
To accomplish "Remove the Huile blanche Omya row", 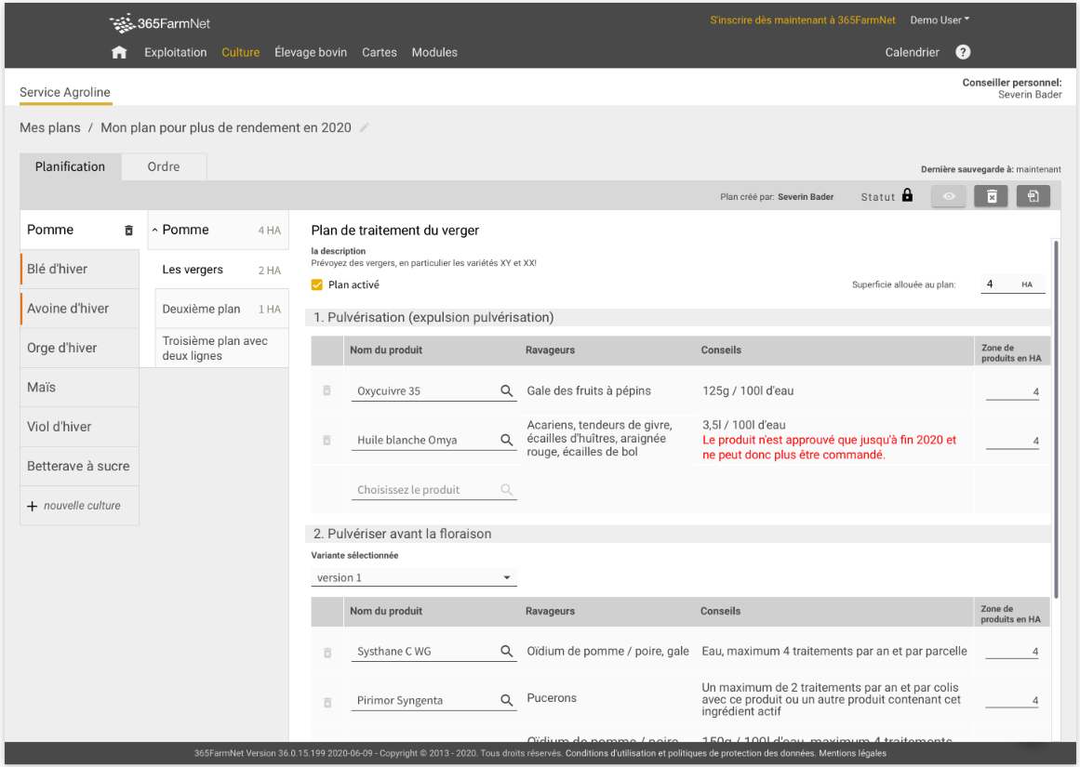I will click(327, 441).
